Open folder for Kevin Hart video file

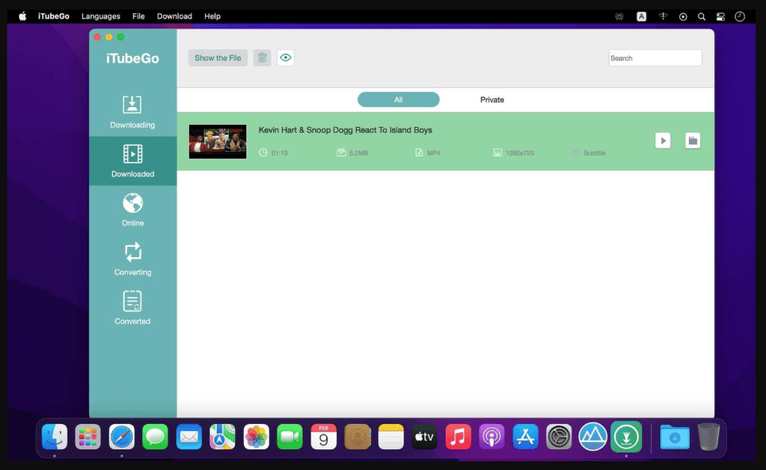693,141
